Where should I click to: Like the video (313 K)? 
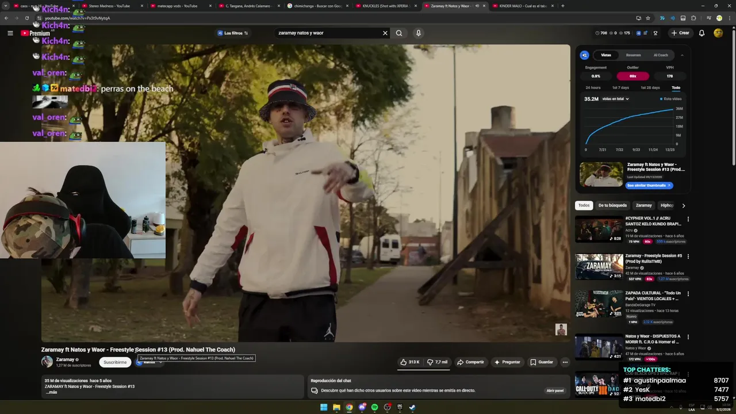(x=411, y=362)
